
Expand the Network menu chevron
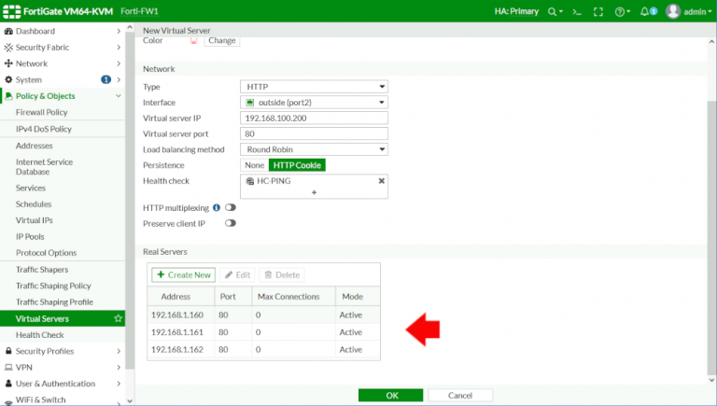coord(119,63)
